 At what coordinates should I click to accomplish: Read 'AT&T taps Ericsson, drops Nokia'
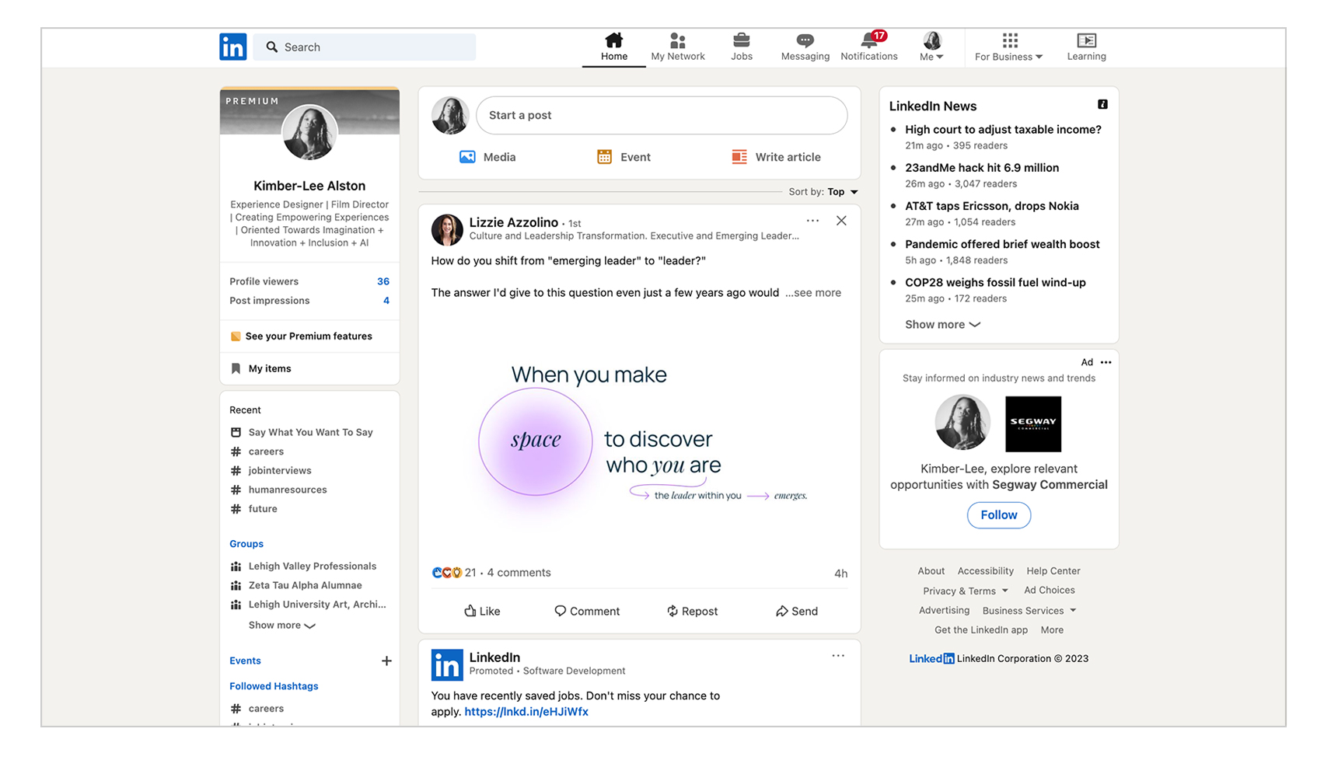click(x=992, y=206)
